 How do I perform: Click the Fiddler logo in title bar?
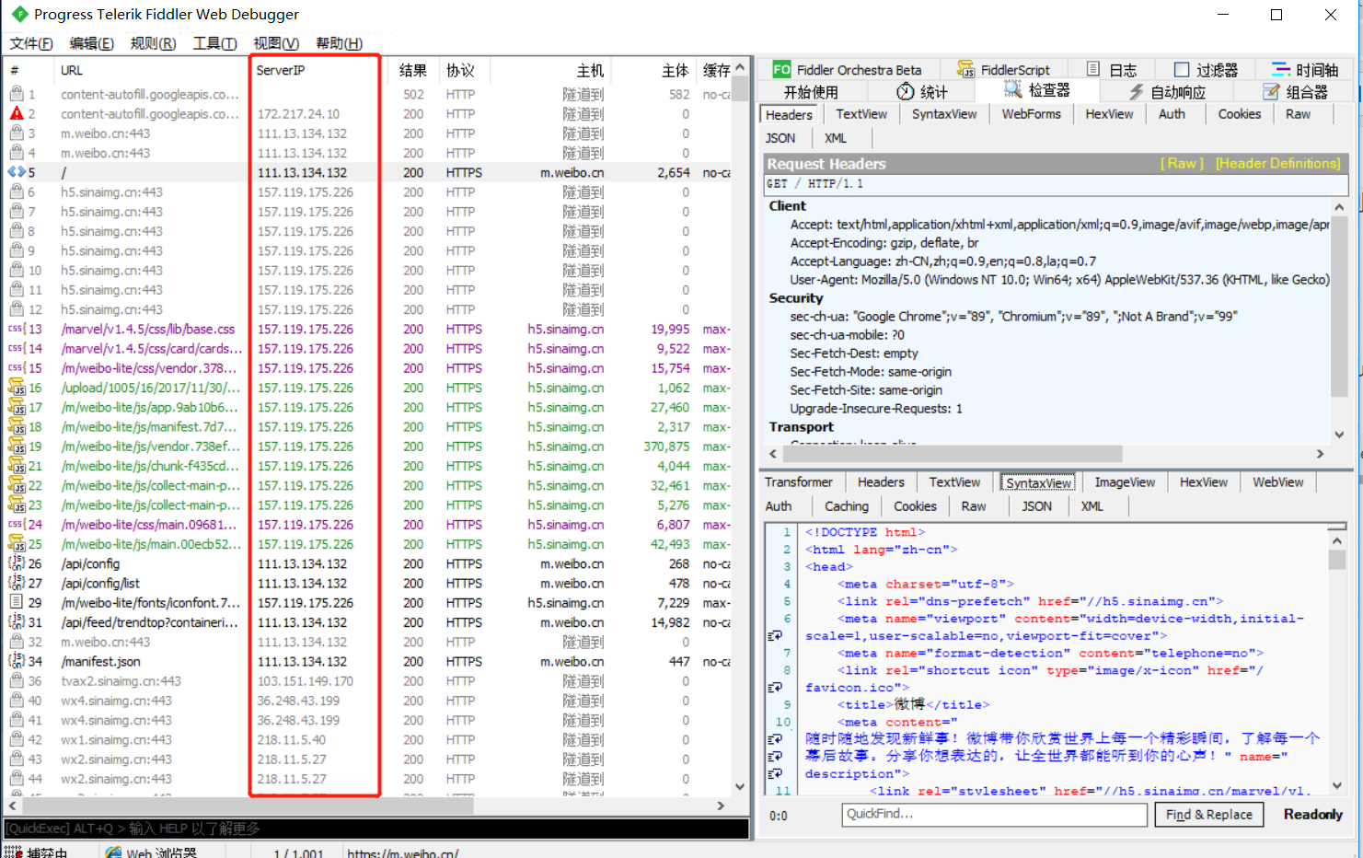[x=18, y=14]
